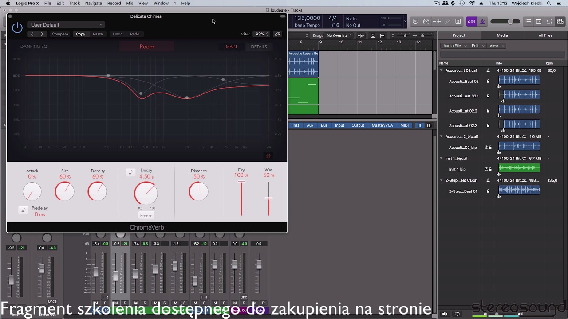Open the List Editors panel icon

click(x=528, y=21)
